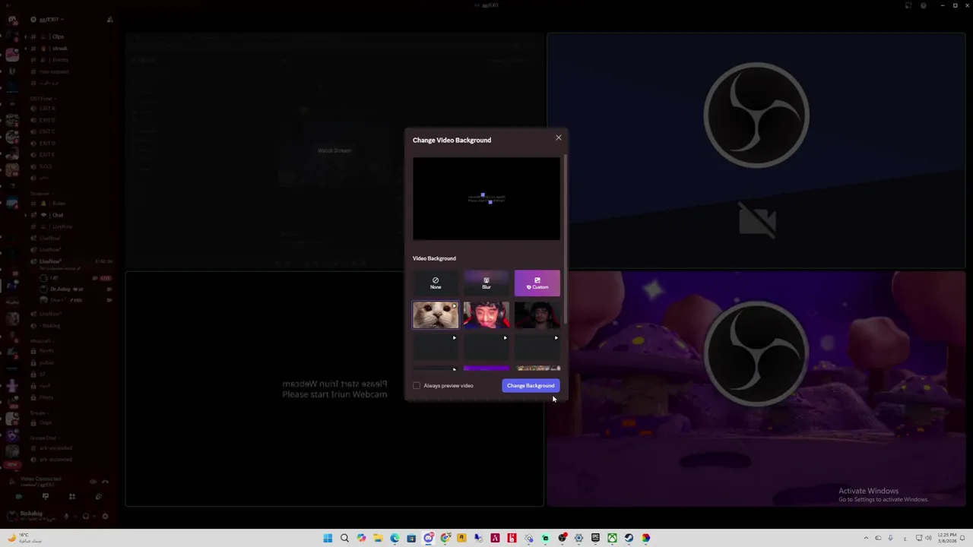Select the first dark animated background tile
This screenshot has width=973, height=547.
pyautogui.click(x=436, y=346)
